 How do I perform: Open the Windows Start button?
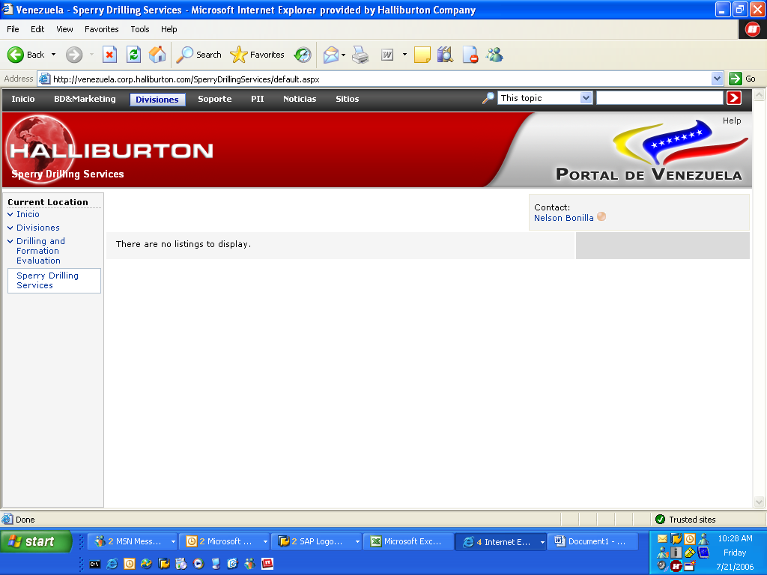[36, 542]
